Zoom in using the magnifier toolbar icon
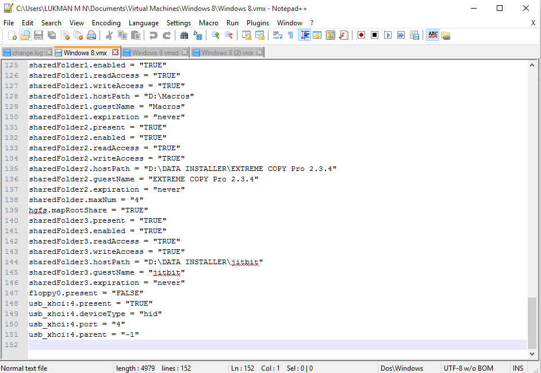Image resolution: width=541 pixels, height=373 pixels. click(216, 35)
